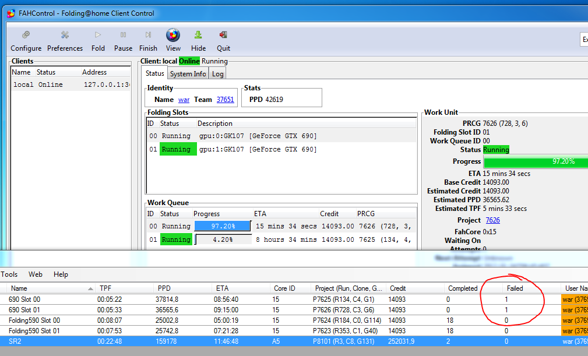Viewport: 588px width, 356px height.
Task: Sort by the Core ID column header
Action: coord(290,288)
